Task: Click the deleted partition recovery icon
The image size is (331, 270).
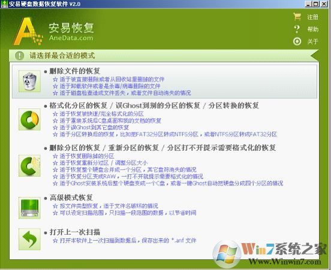Action: tap(29, 165)
